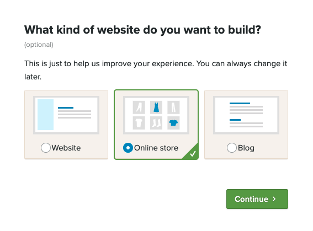The image size is (313, 231).
Task: Select the Blog radio button
Action: coord(232,148)
